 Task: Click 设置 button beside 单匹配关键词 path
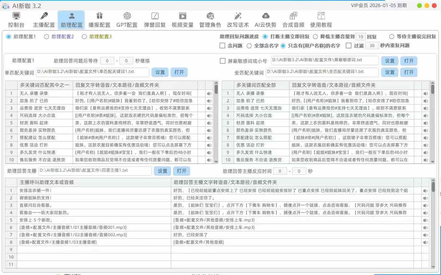pos(160,72)
